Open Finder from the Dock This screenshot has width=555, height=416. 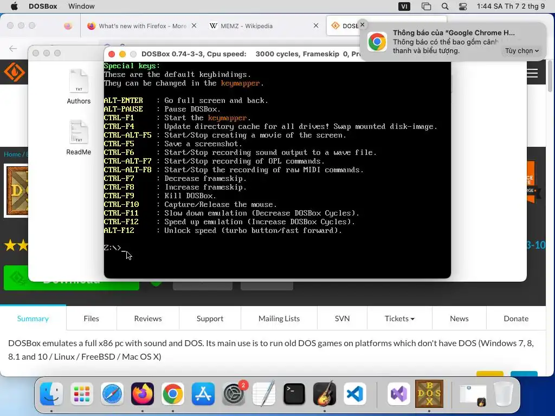coord(51,394)
